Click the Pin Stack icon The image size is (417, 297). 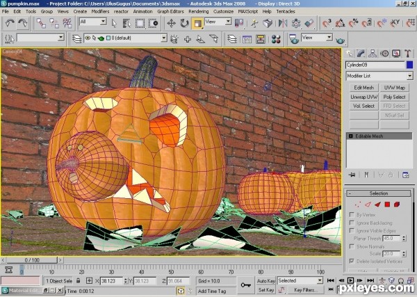[352, 175]
